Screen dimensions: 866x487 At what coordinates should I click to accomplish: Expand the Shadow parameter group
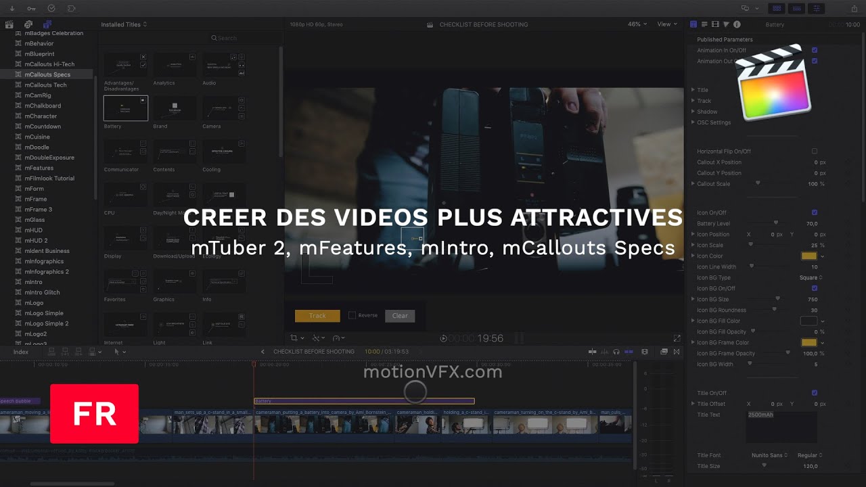coord(693,112)
